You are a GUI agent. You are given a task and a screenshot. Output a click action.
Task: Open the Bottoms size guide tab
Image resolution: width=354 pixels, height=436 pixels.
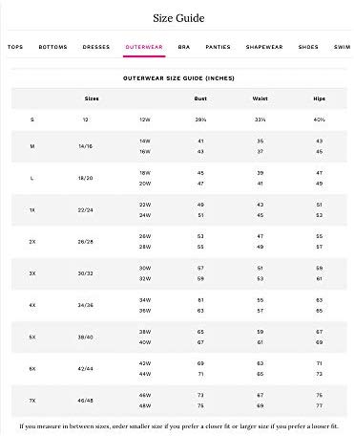point(52,47)
